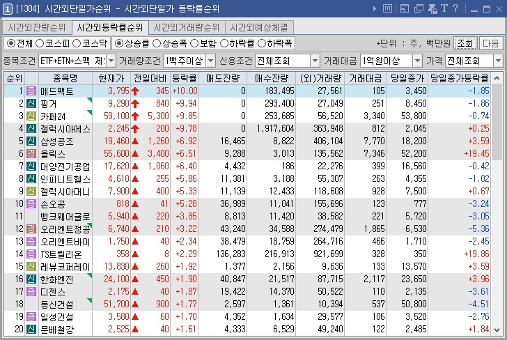Click the 신 badge for 레뷰코퍼레이
The image size is (507, 340).
[31, 267]
